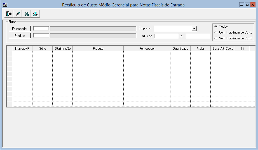
Task: Click the NumeroNF column header
Action: click(x=22, y=49)
